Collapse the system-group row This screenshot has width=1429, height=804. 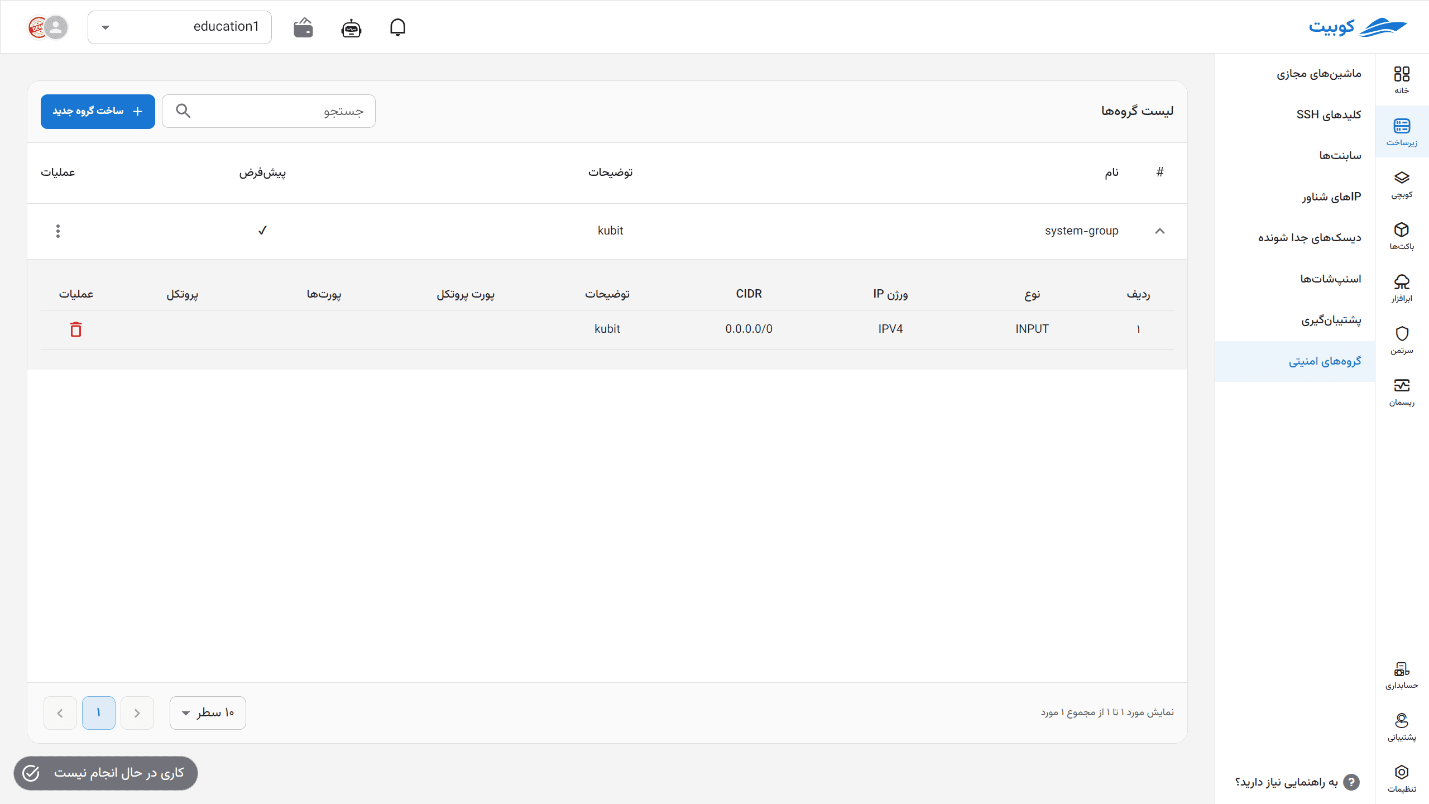pos(1160,231)
